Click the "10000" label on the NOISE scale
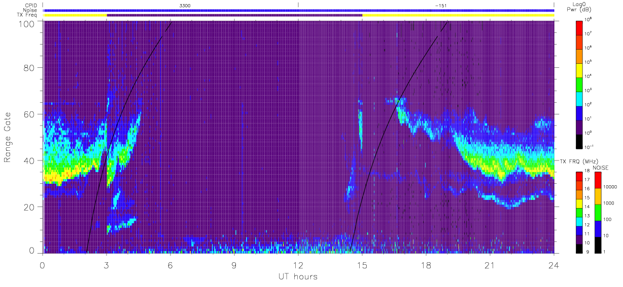The image size is (623, 287). (x=611, y=187)
